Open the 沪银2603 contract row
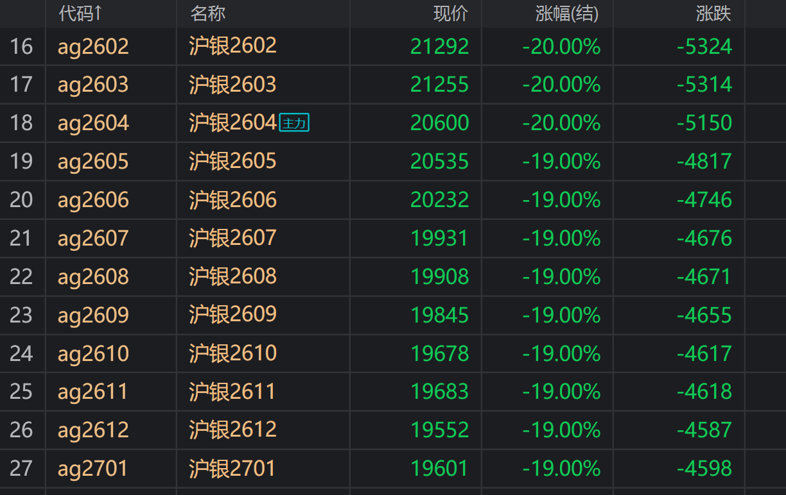This screenshot has width=786, height=495. [x=232, y=85]
